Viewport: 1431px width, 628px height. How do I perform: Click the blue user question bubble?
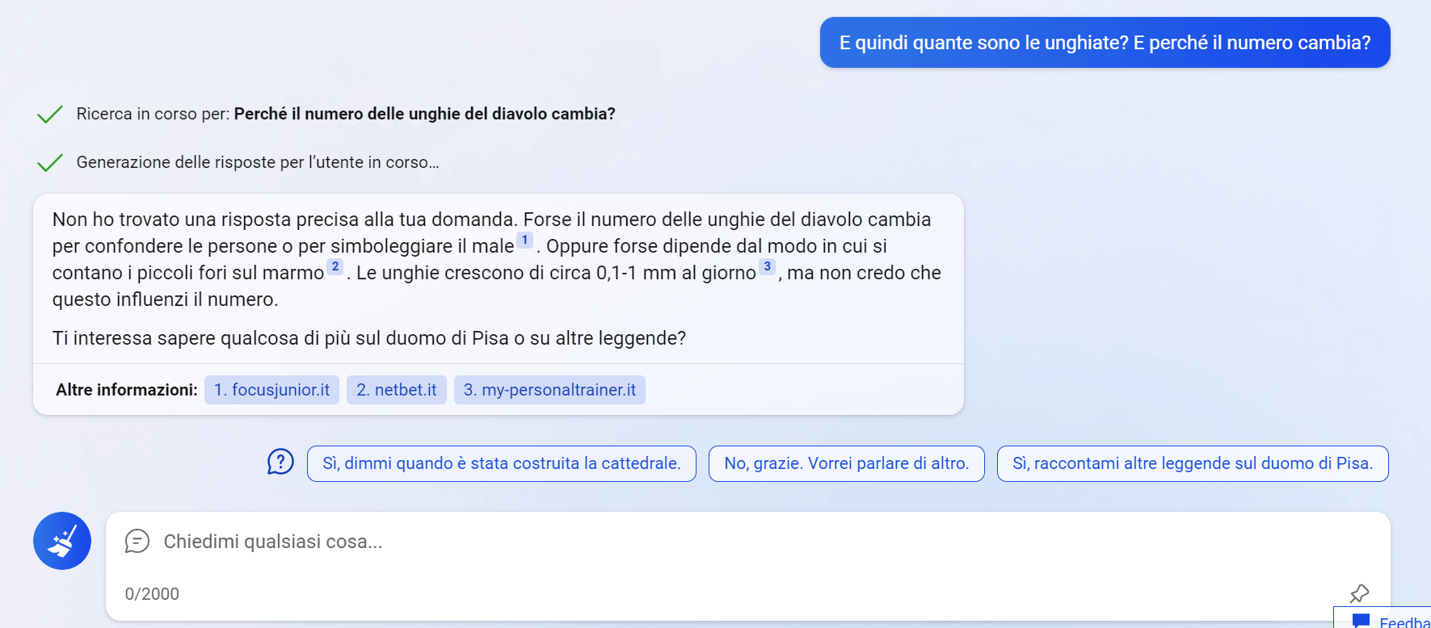pos(1105,43)
